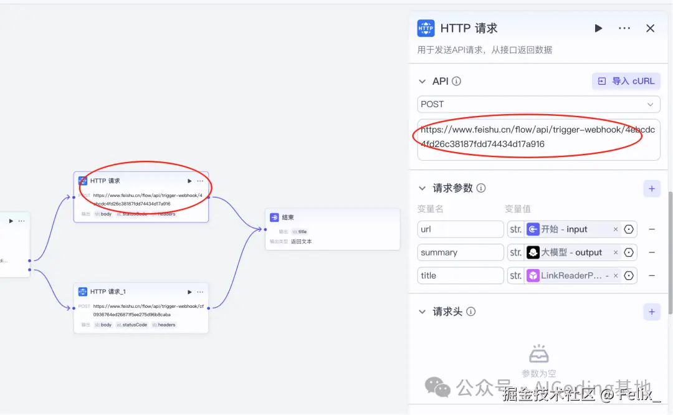Click the HTTP 请求_1 node icon

pyautogui.click(x=83, y=292)
